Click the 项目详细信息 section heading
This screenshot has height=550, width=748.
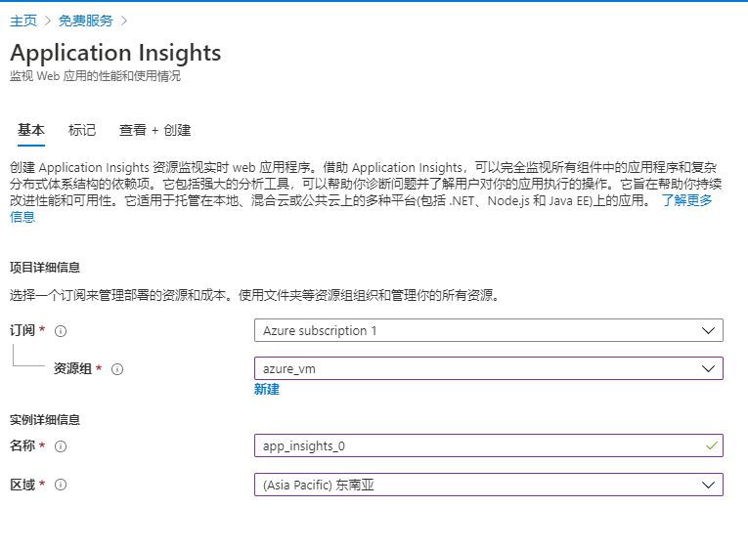45,268
